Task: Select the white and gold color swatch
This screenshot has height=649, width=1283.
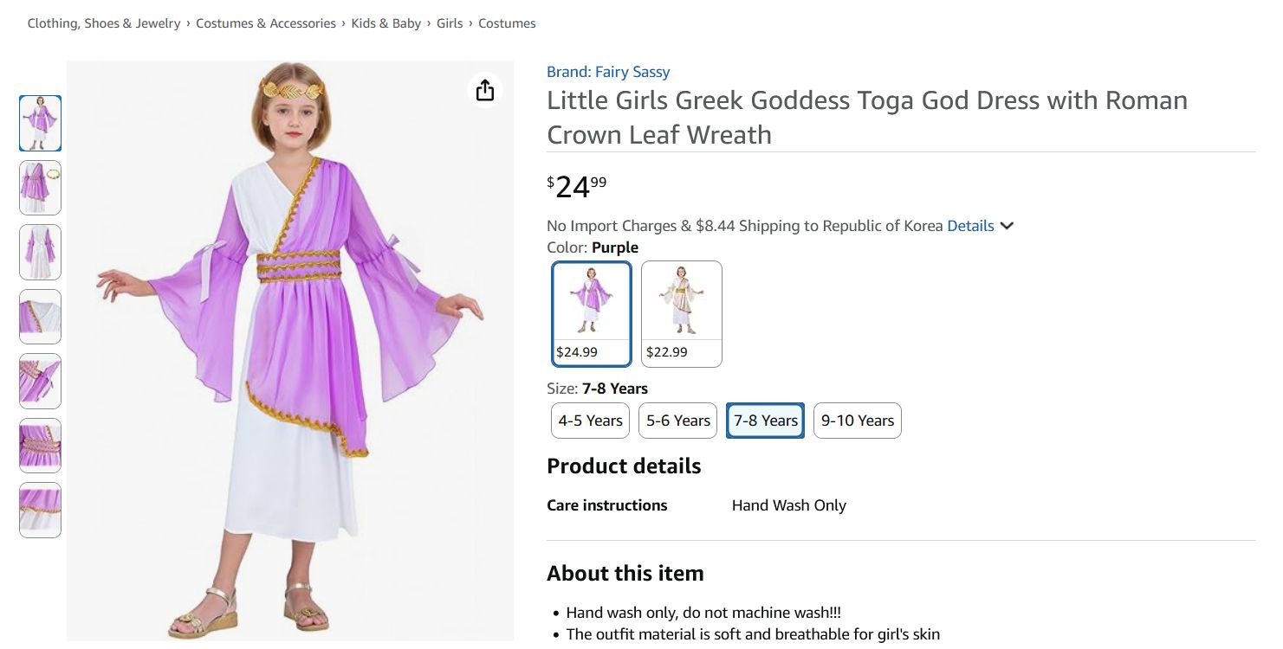Action: click(682, 313)
